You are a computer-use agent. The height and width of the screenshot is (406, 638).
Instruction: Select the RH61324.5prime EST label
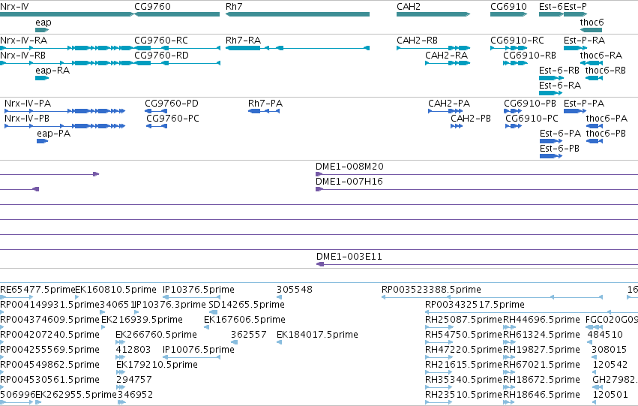coord(541,335)
